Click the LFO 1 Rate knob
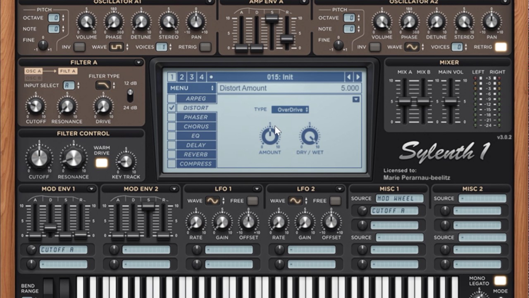 point(196,222)
